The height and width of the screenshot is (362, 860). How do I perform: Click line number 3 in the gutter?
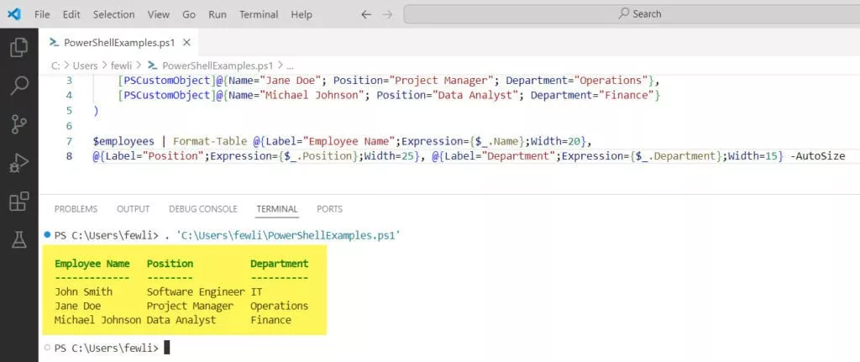69,81
